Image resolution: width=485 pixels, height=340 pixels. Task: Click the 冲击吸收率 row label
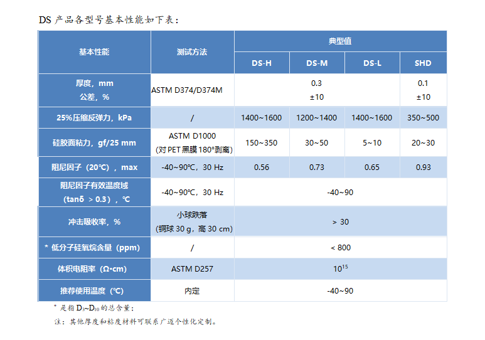[x=94, y=221]
